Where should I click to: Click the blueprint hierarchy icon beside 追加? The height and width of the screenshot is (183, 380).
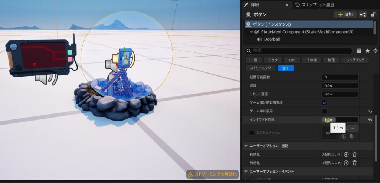point(363,14)
